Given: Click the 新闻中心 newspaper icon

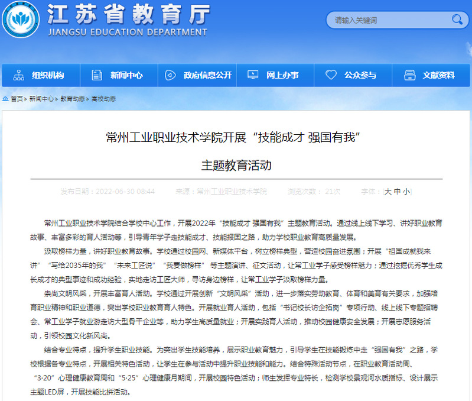Looking at the screenshot, I should coord(96,75).
